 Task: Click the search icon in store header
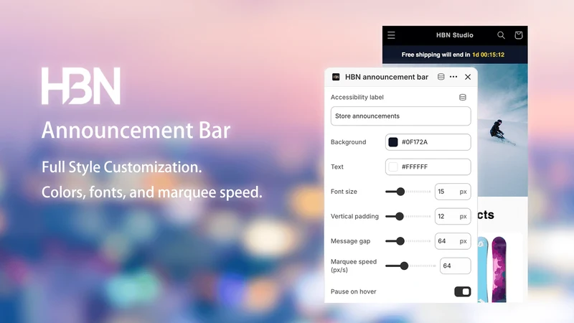tap(501, 35)
